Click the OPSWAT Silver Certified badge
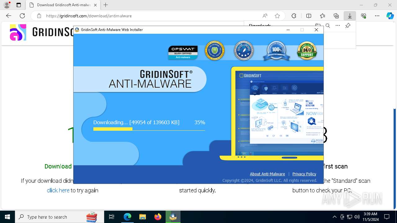 coord(183,52)
